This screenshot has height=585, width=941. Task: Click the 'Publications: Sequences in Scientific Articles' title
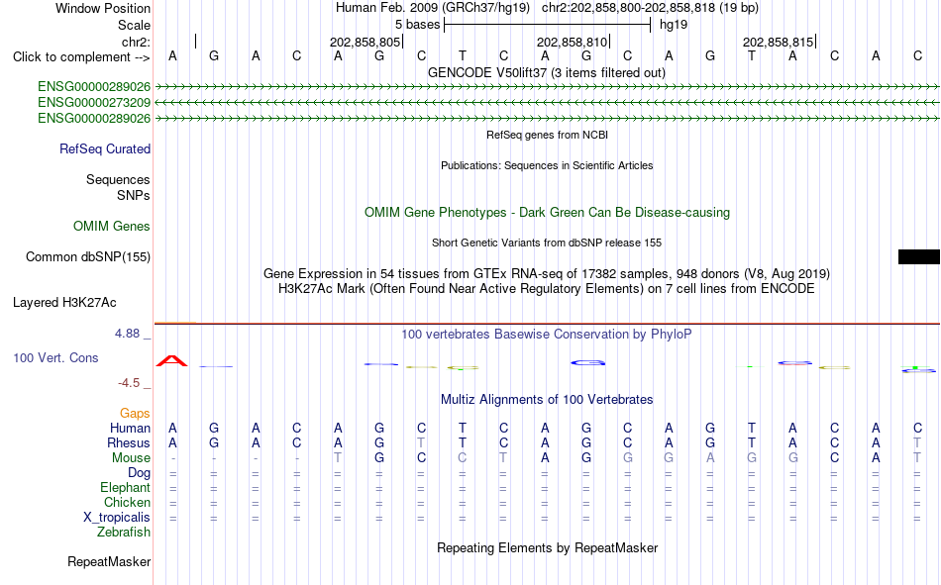[x=547, y=165]
